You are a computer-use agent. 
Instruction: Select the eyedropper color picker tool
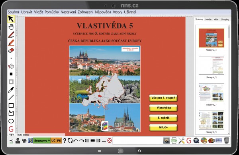[11, 90]
